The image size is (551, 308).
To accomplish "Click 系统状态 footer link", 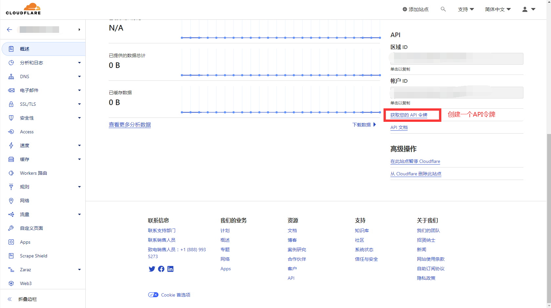I will [x=364, y=250].
